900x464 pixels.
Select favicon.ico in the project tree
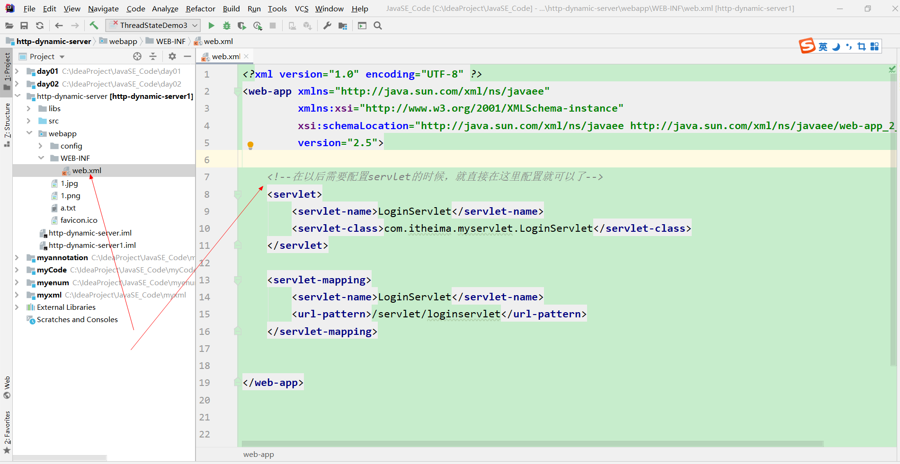[x=79, y=220]
